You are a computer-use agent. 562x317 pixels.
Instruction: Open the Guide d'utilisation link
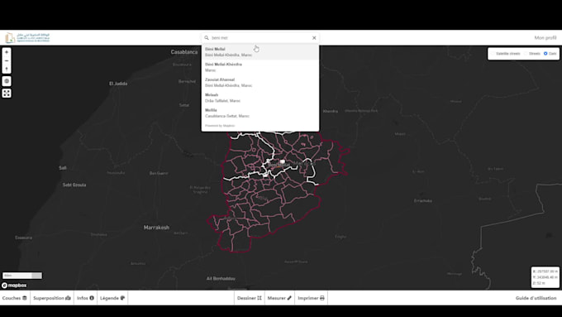(x=536, y=298)
